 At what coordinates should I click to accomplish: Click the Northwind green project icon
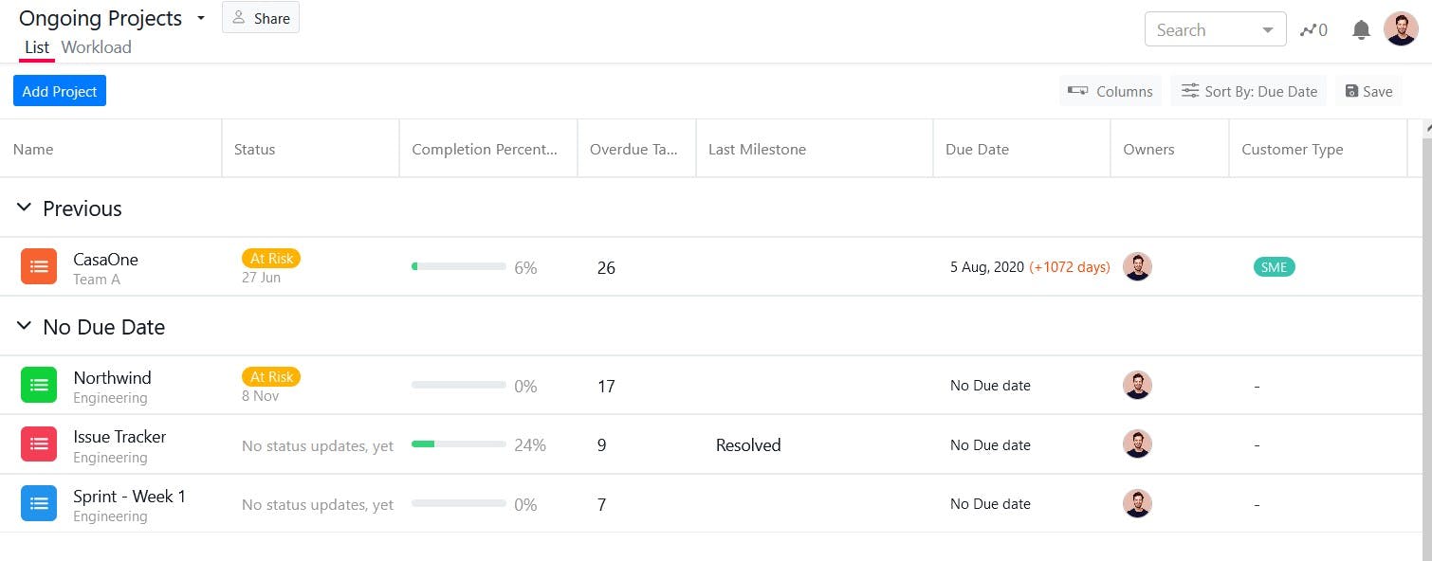[39, 386]
